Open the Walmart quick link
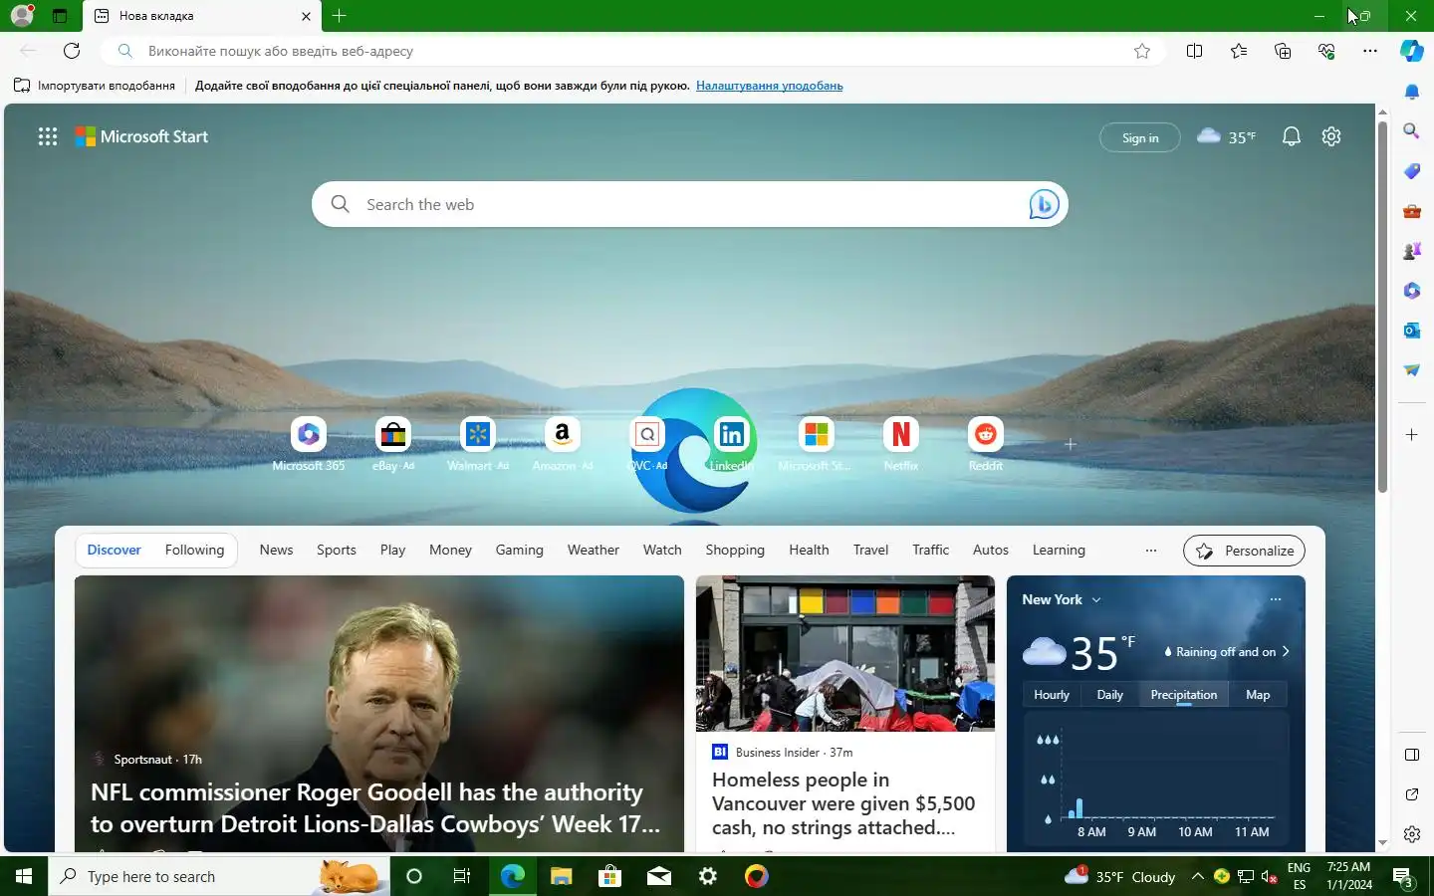Viewport: 1434px width, 896px height. [478, 444]
